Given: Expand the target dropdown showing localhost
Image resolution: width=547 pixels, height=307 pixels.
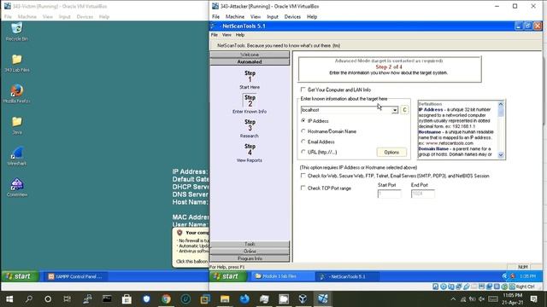Looking at the screenshot, I should (395, 110).
